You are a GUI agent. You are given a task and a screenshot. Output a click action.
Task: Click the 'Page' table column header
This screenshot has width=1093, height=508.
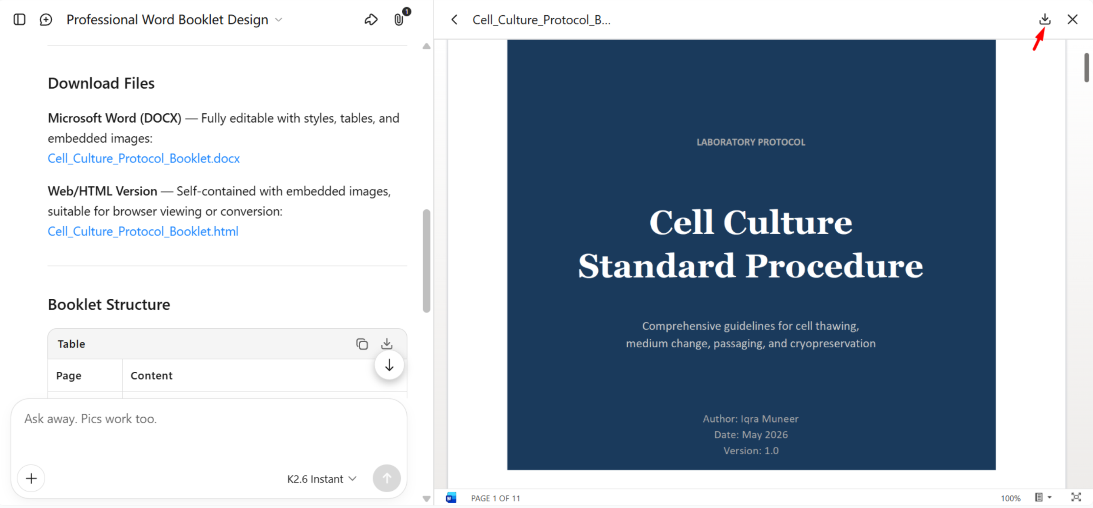click(68, 375)
